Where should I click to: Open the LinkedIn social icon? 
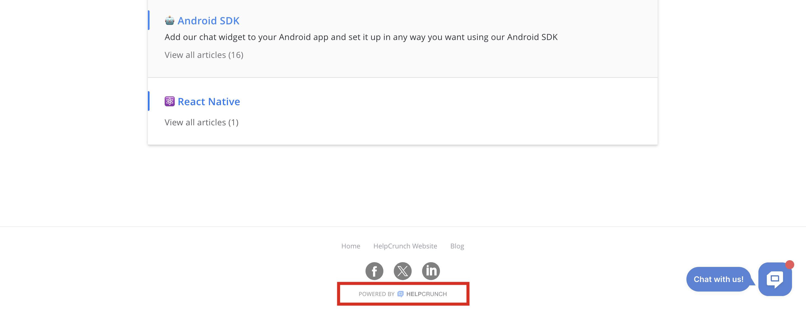click(431, 271)
